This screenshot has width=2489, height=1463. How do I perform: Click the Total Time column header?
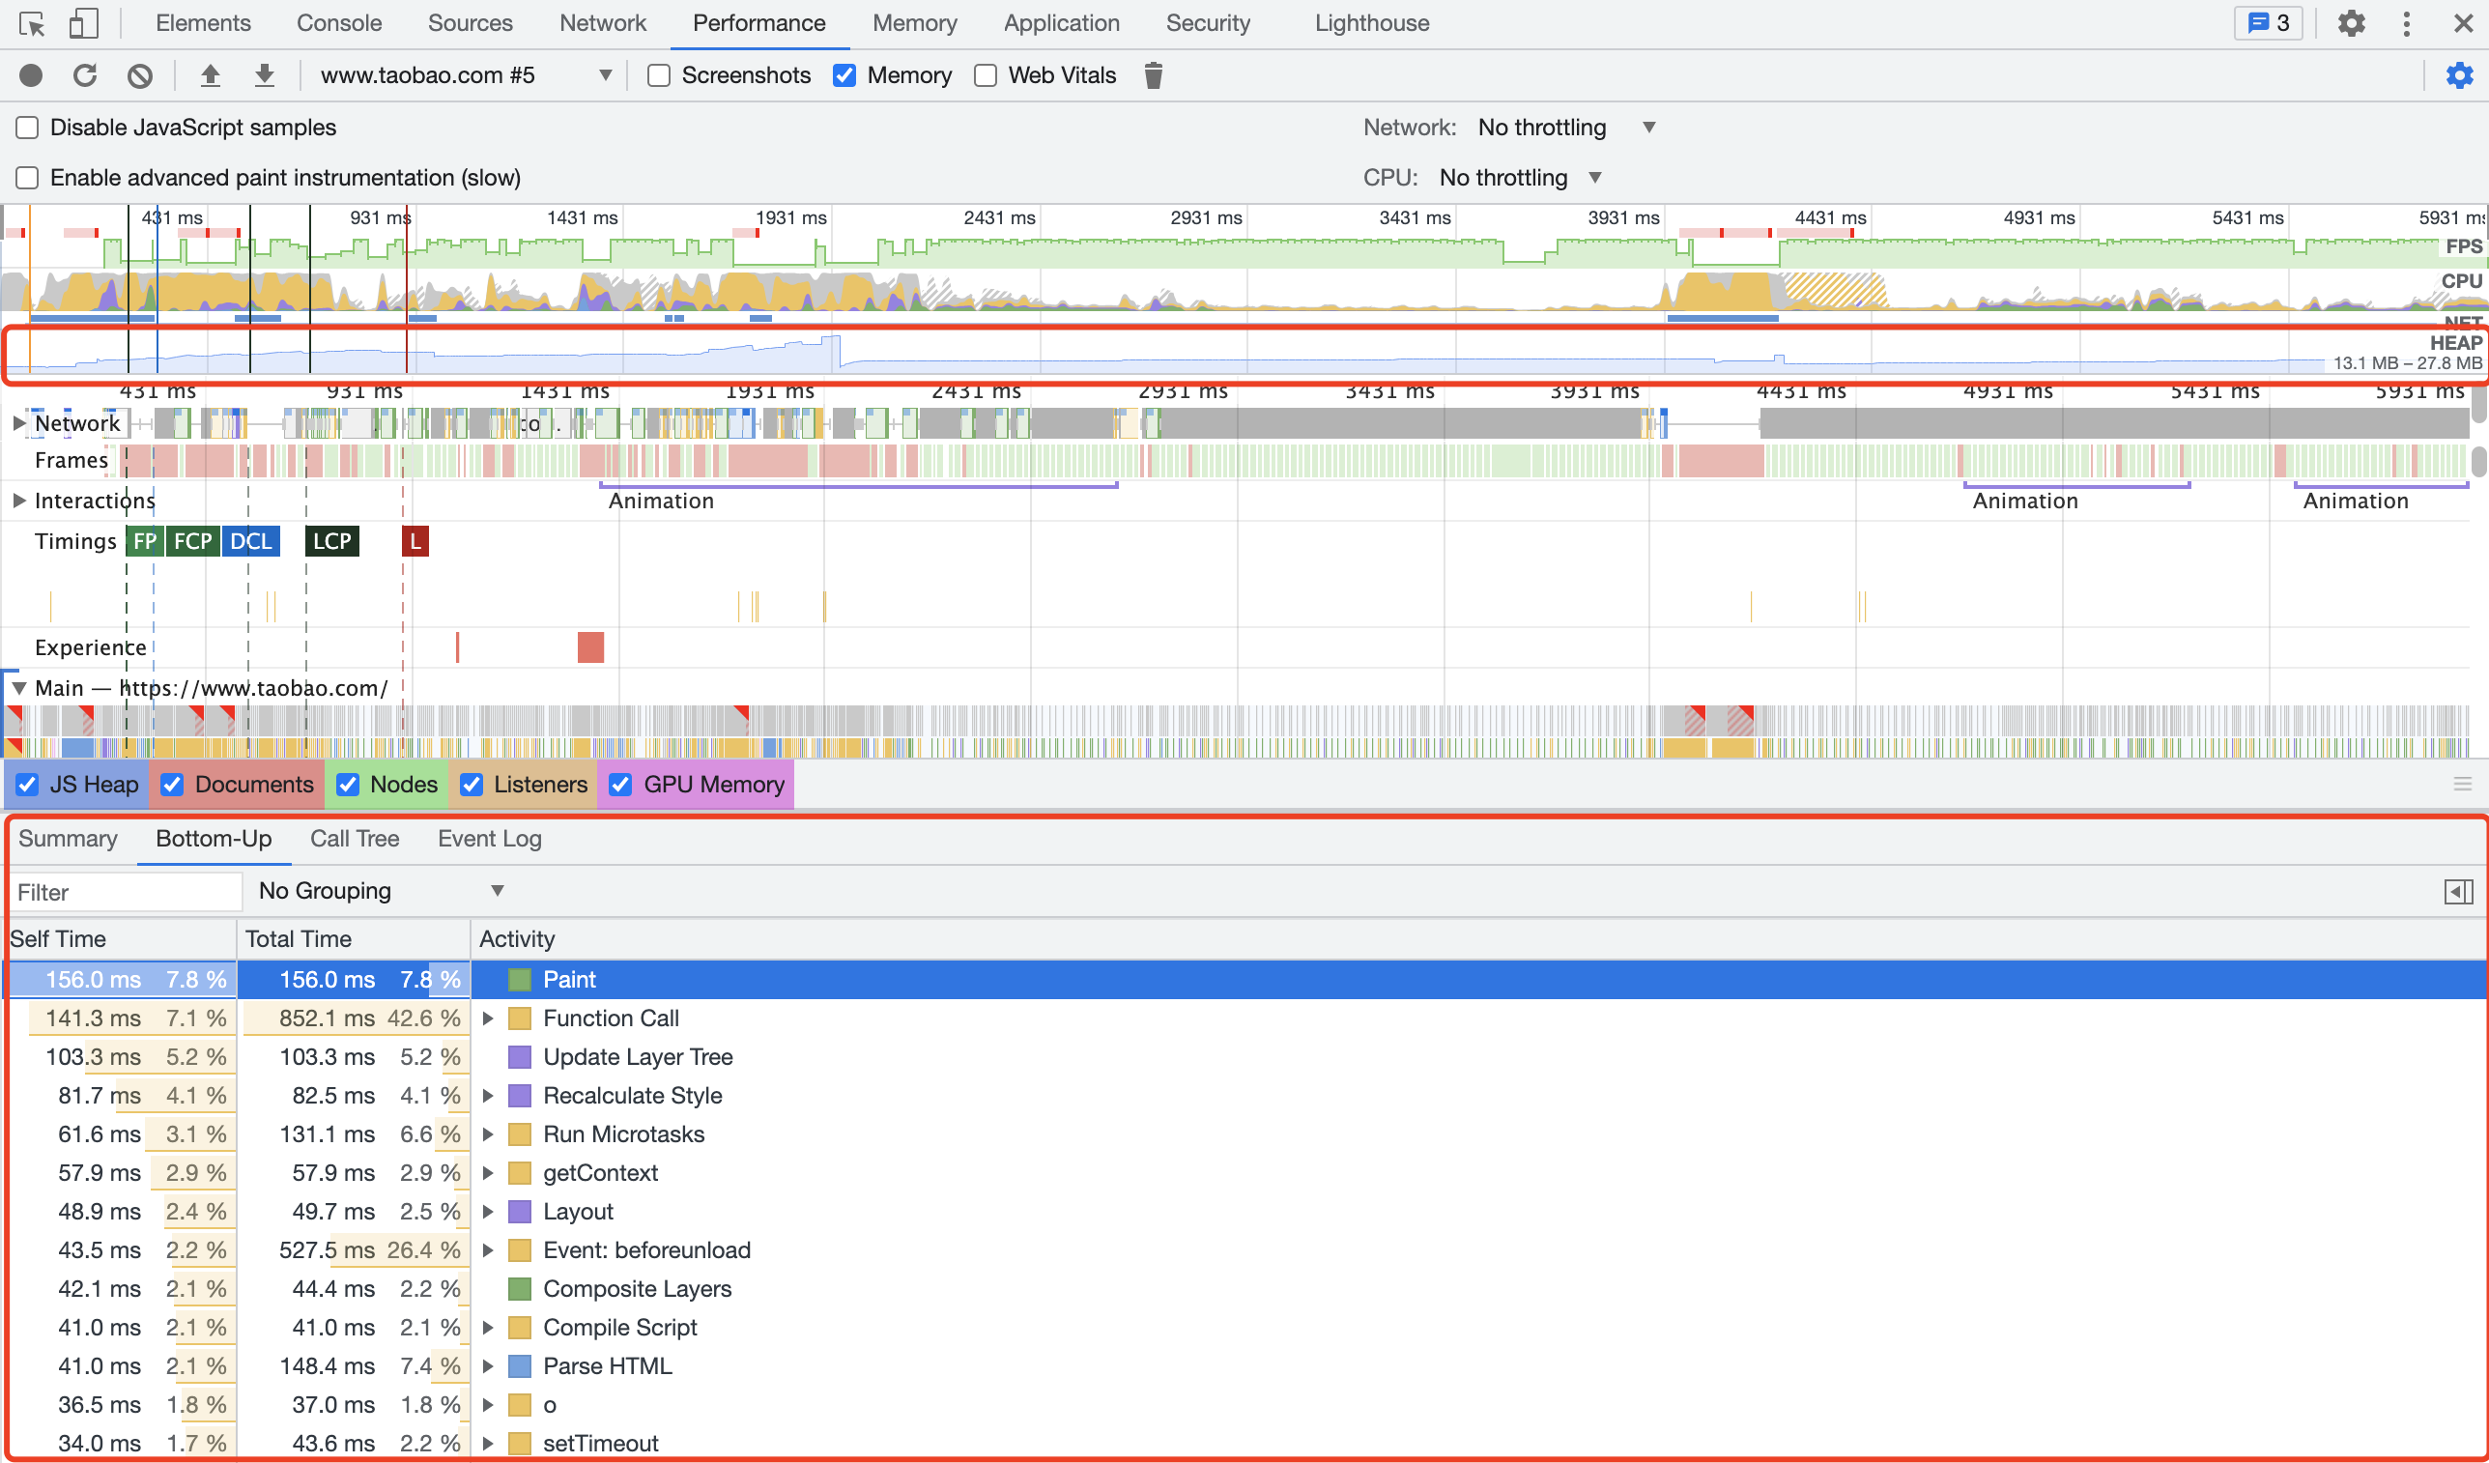[299, 938]
